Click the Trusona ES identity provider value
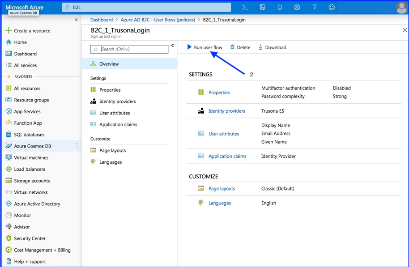 [x=273, y=111]
